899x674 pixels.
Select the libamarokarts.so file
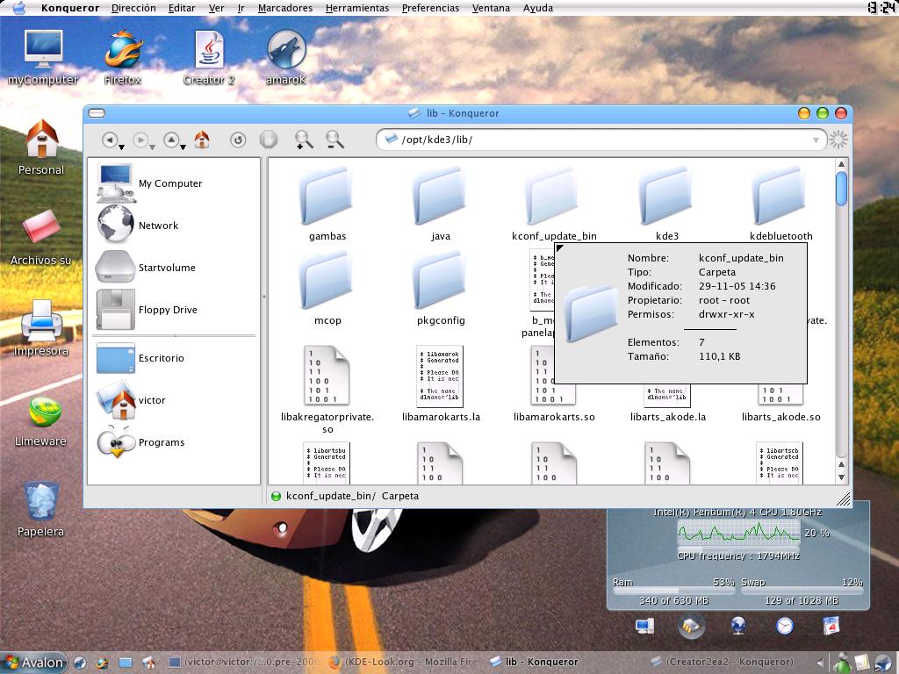(x=554, y=384)
